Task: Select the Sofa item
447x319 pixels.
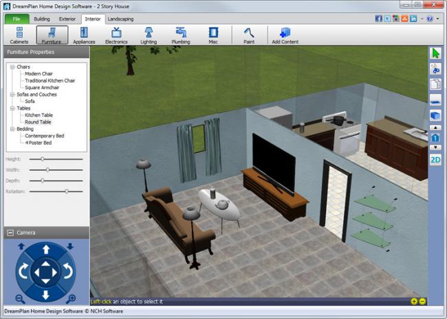Action: pyautogui.click(x=30, y=102)
